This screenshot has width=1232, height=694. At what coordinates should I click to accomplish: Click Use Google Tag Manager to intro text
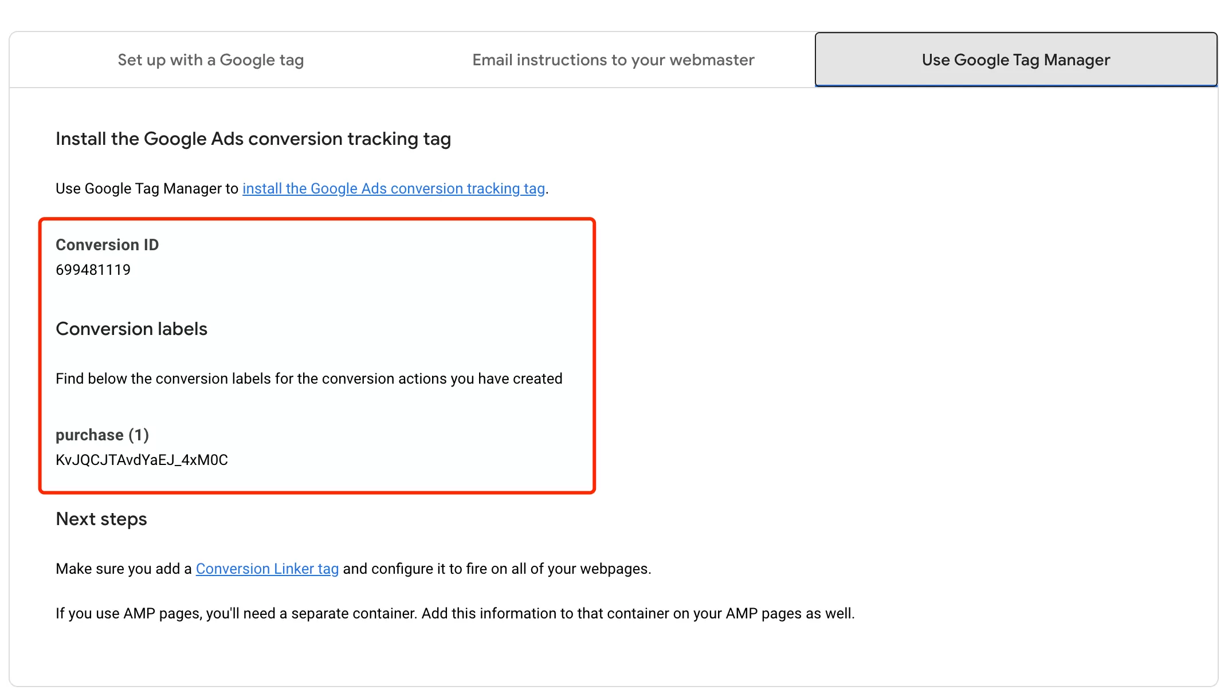point(147,188)
